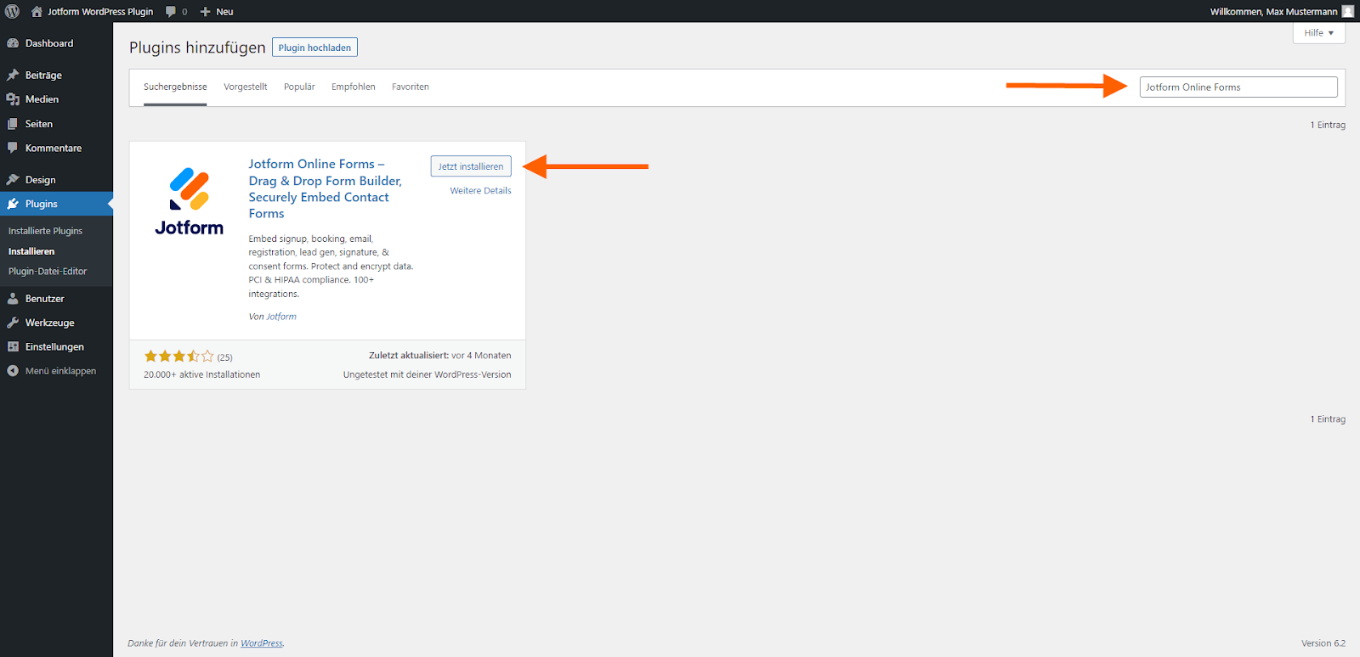Viewport: 1360px width, 657px height.
Task: Switch to the Suchergebnisse tab
Action: pos(175,87)
